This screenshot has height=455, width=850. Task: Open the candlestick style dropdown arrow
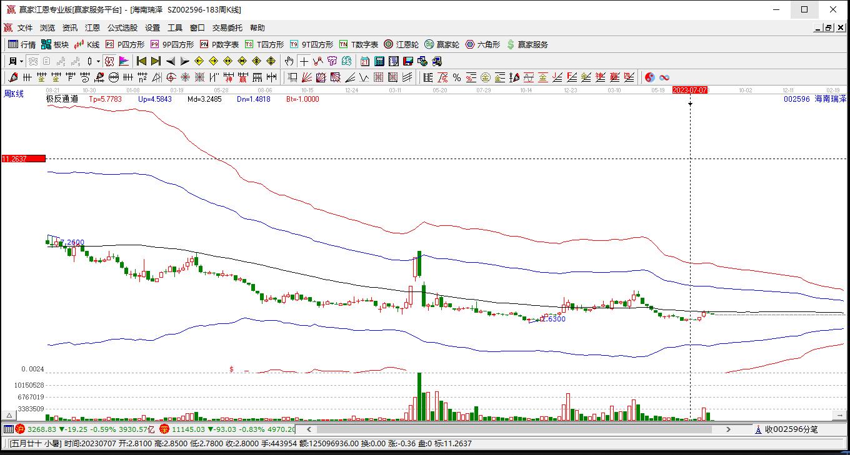coord(98,61)
